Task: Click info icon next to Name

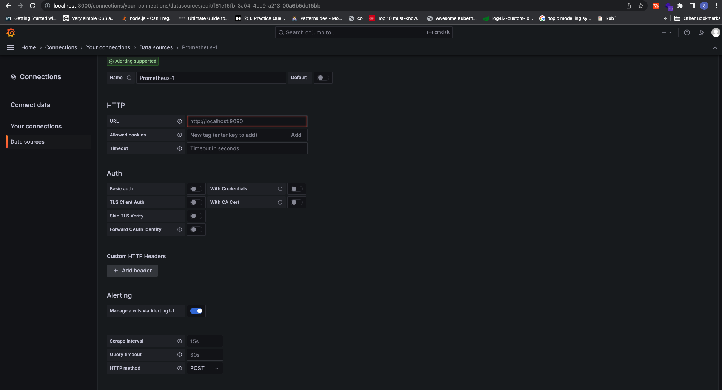Action: [x=129, y=78]
